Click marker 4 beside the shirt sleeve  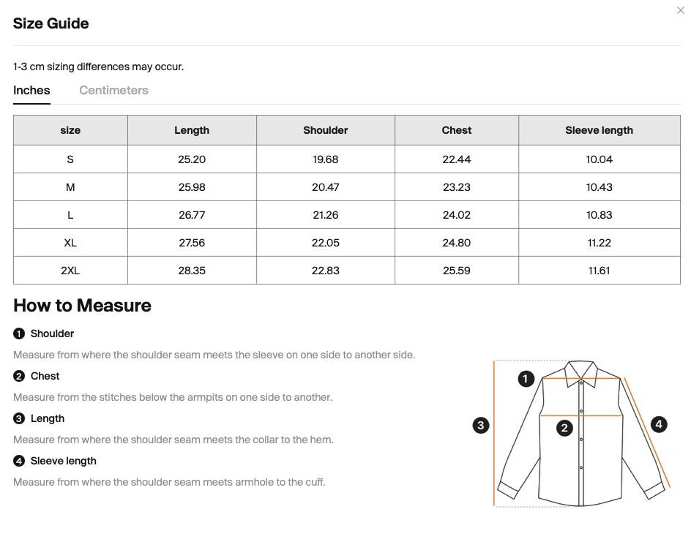[x=659, y=424]
